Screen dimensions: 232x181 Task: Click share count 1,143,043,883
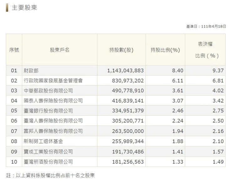pos(125,71)
